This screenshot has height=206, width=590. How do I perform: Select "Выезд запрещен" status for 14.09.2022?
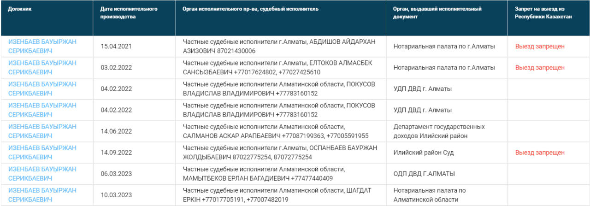[x=540, y=153]
